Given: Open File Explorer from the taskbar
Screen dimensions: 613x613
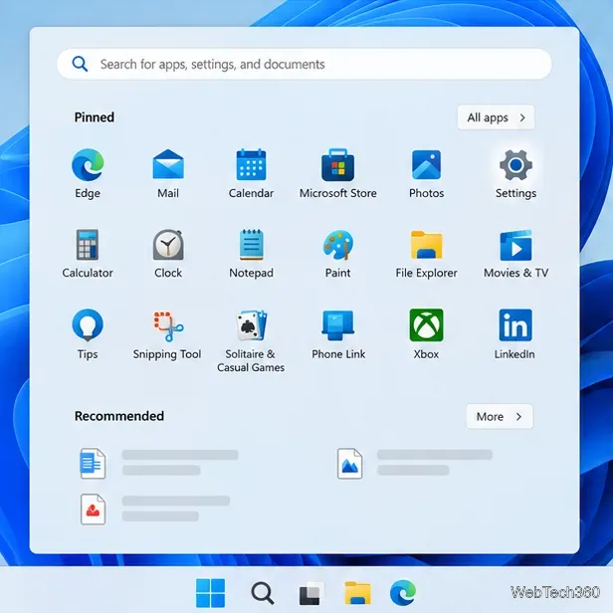Looking at the screenshot, I should [x=357, y=593].
